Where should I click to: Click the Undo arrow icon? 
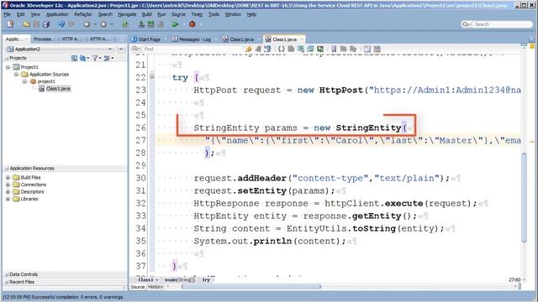(61, 24)
